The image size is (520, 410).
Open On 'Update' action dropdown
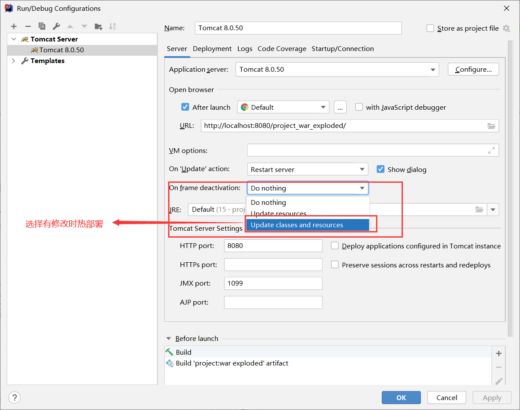(x=308, y=169)
